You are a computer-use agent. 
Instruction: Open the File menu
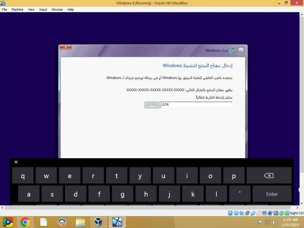pos(4,9)
